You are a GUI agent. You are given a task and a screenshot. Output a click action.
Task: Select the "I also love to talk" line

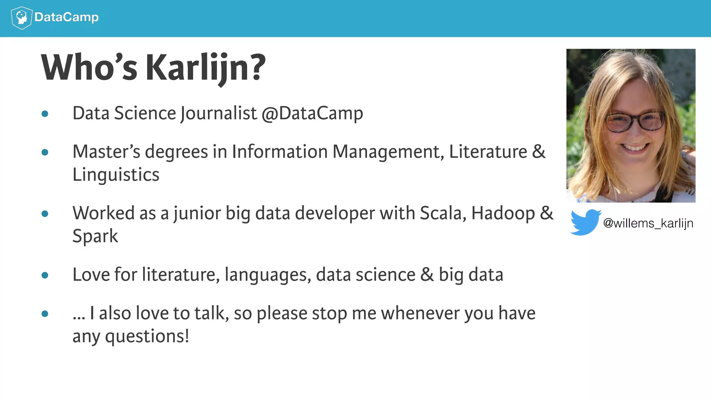point(304,313)
